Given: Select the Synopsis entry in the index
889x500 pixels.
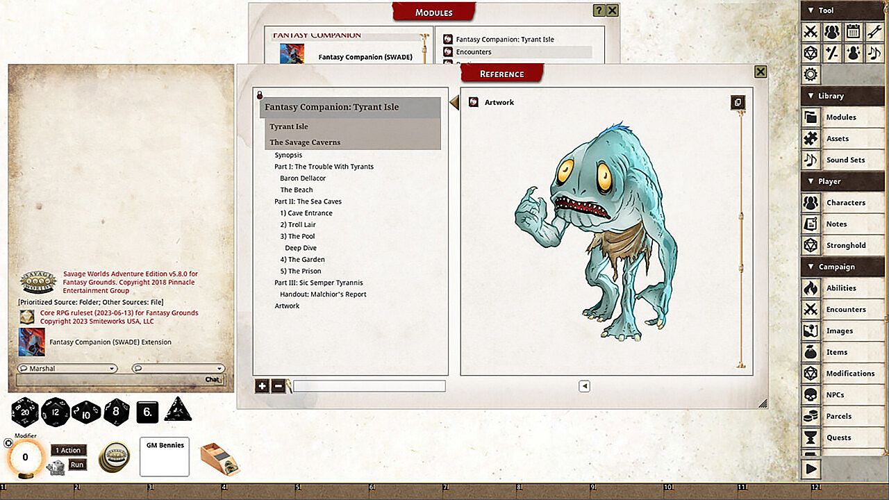Looking at the screenshot, I should [288, 155].
